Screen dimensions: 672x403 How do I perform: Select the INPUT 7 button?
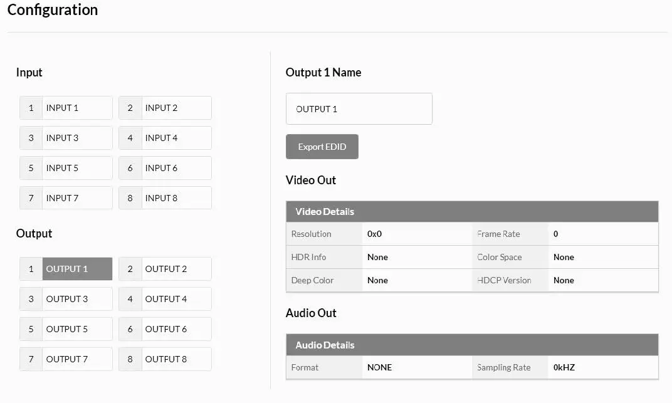pyautogui.click(x=66, y=198)
